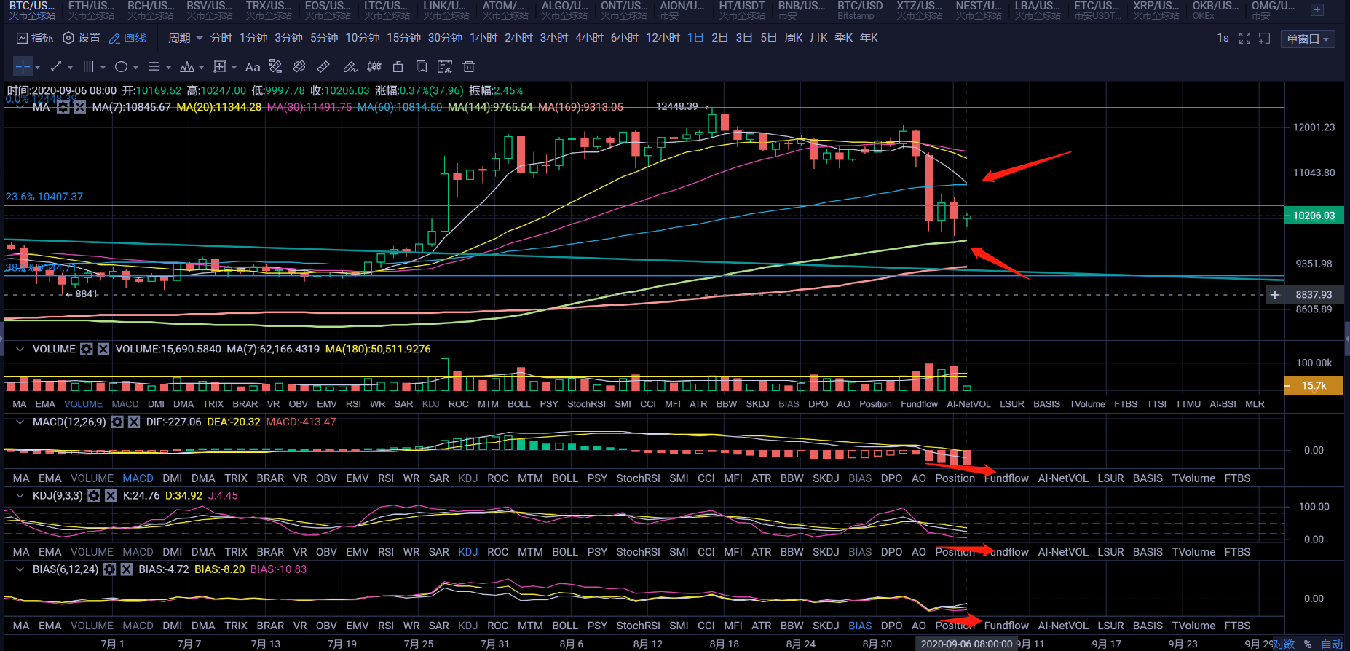
Task: Open the MA indicator settings gear
Action: [x=63, y=107]
